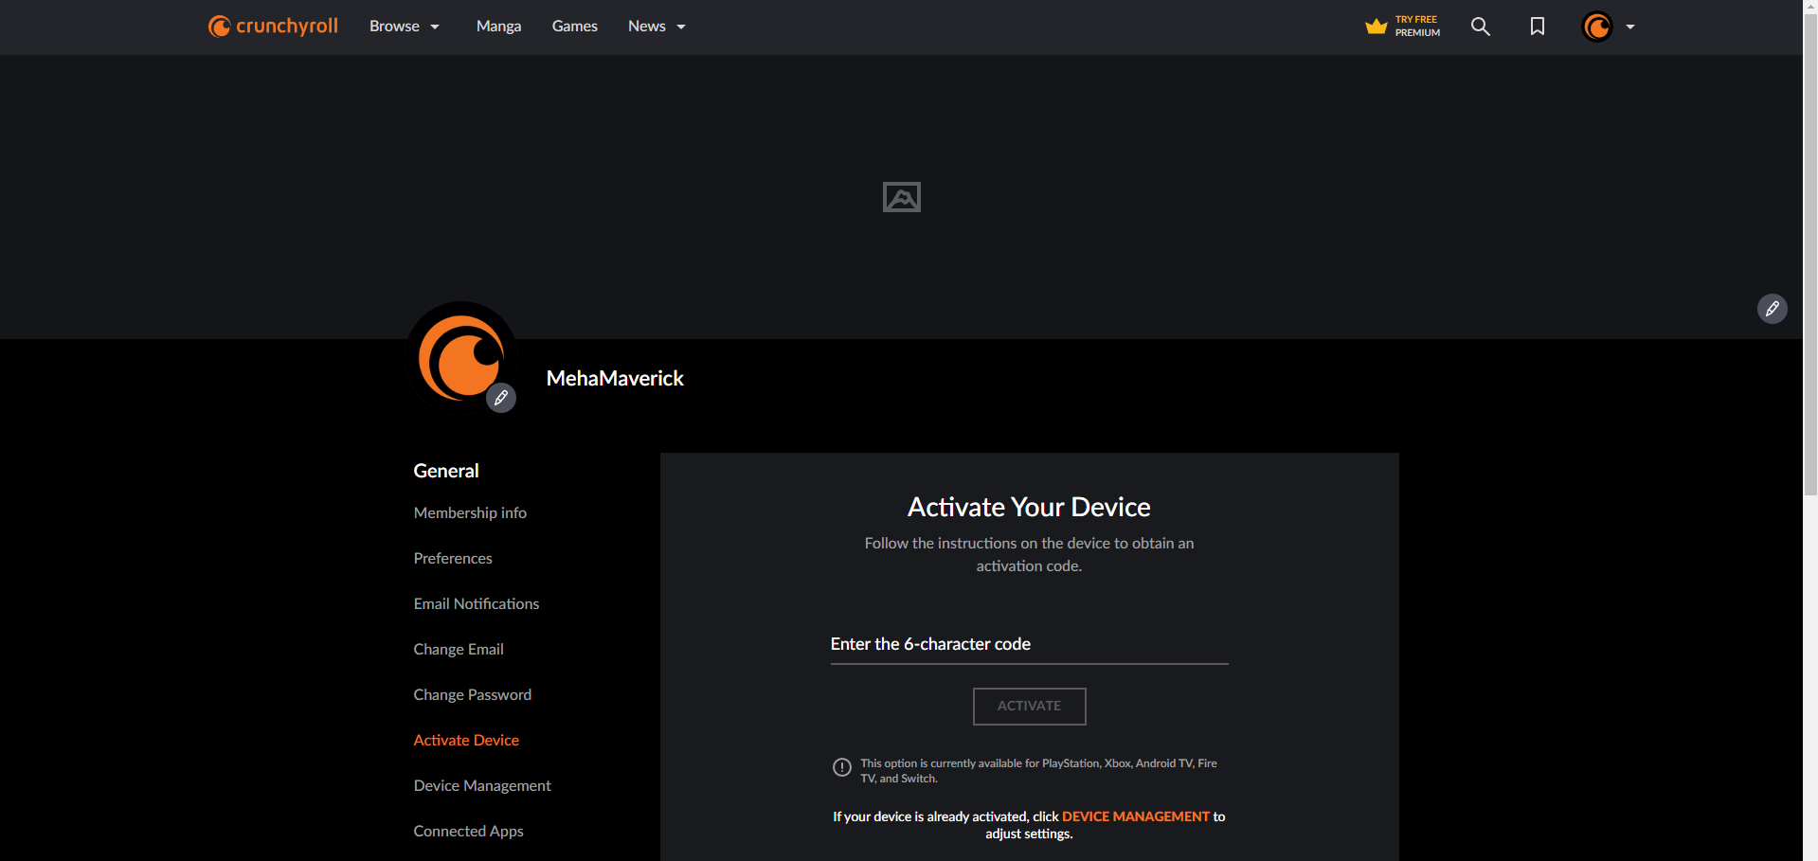The width and height of the screenshot is (1818, 861).
Task: Click the Crunchyroll logo
Action: 273,27
